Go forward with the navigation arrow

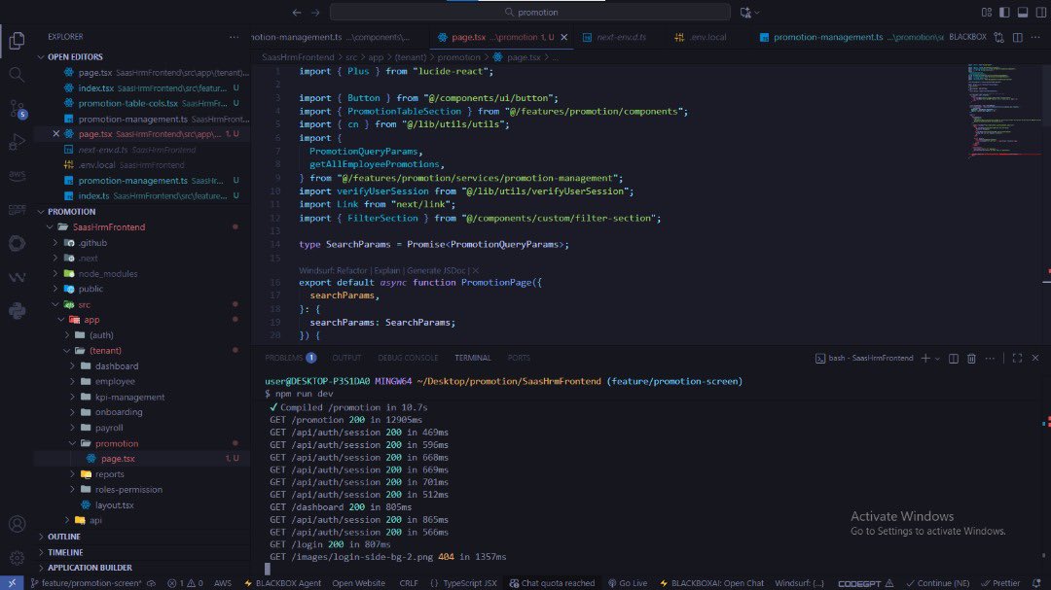tap(315, 12)
